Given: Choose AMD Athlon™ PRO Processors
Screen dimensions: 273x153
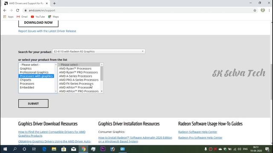Looking at the screenshot, I should click(78, 91).
